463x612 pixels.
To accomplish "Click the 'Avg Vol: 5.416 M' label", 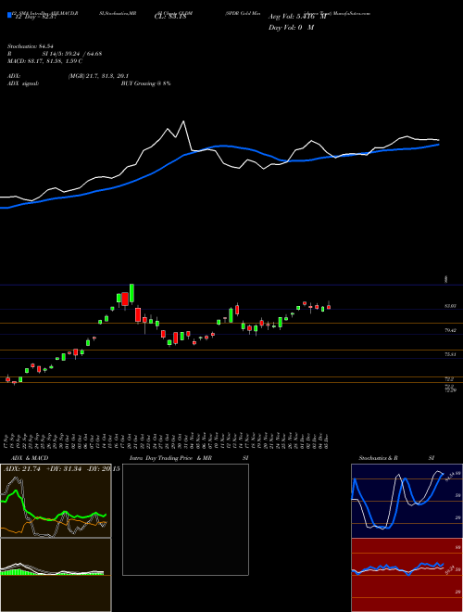I will (297, 17).
